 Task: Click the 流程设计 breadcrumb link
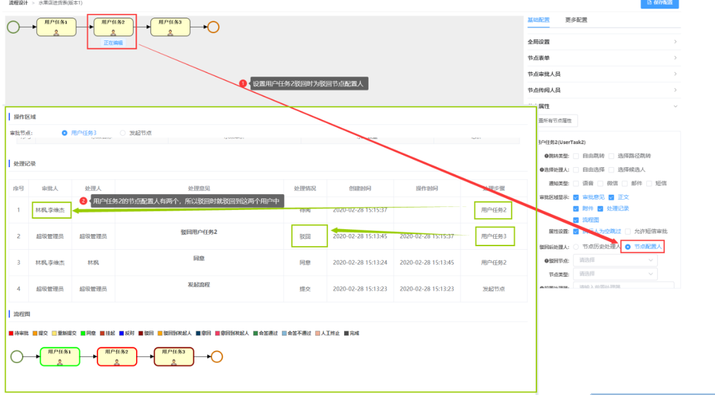point(18,2)
